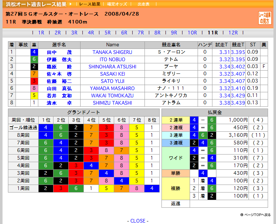Click the ワイド payout label
276x224 pixels.
(176, 158)
